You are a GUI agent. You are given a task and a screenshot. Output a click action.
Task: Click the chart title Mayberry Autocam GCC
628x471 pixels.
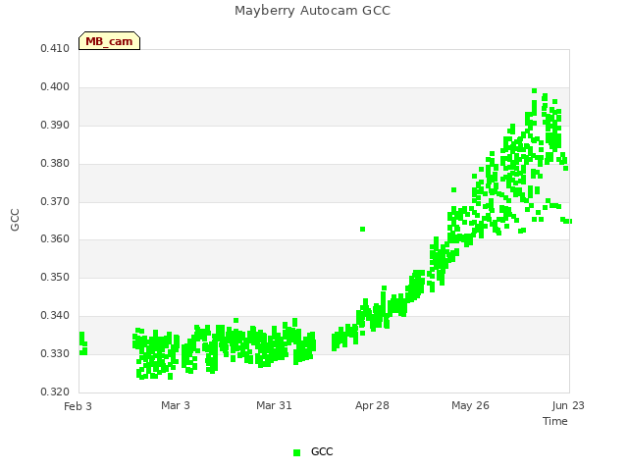[x=312, y=11]
